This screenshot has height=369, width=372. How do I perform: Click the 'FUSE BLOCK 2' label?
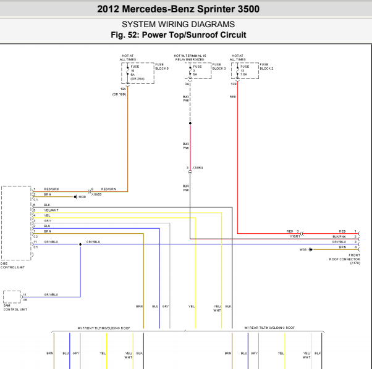point(266,66)
